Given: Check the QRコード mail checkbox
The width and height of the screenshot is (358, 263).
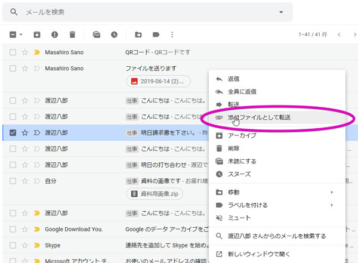Looking at the screenshot, I should pos(13,52).
